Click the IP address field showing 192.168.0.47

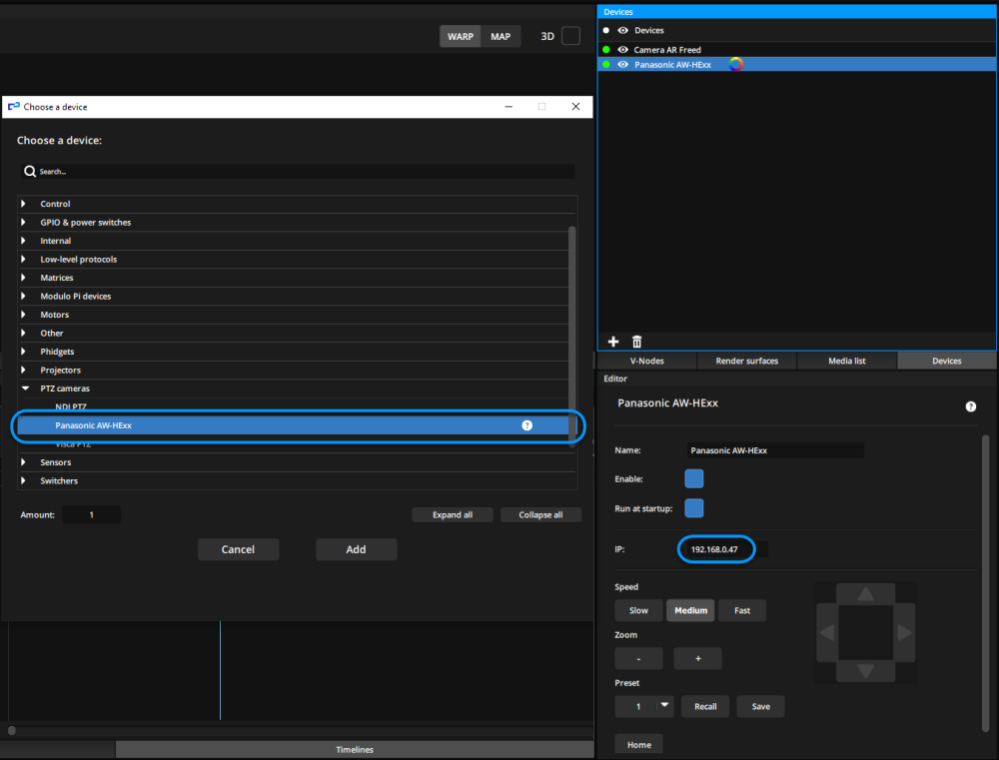(716, 549)
